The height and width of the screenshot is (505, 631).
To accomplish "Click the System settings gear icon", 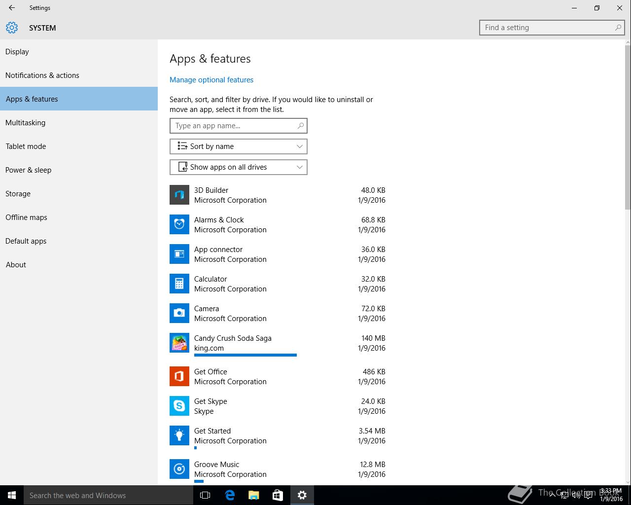I will click(12, 28).
